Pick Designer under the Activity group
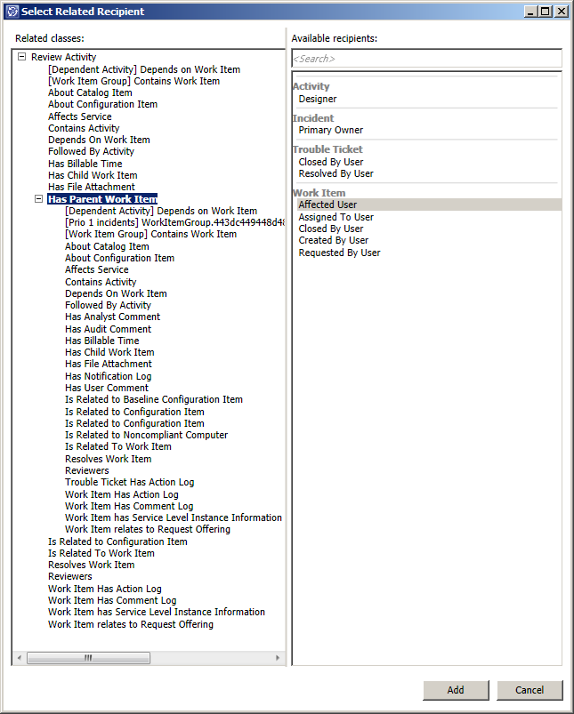The height and width of the screenshot is (714, 574). tap(318, 99)
